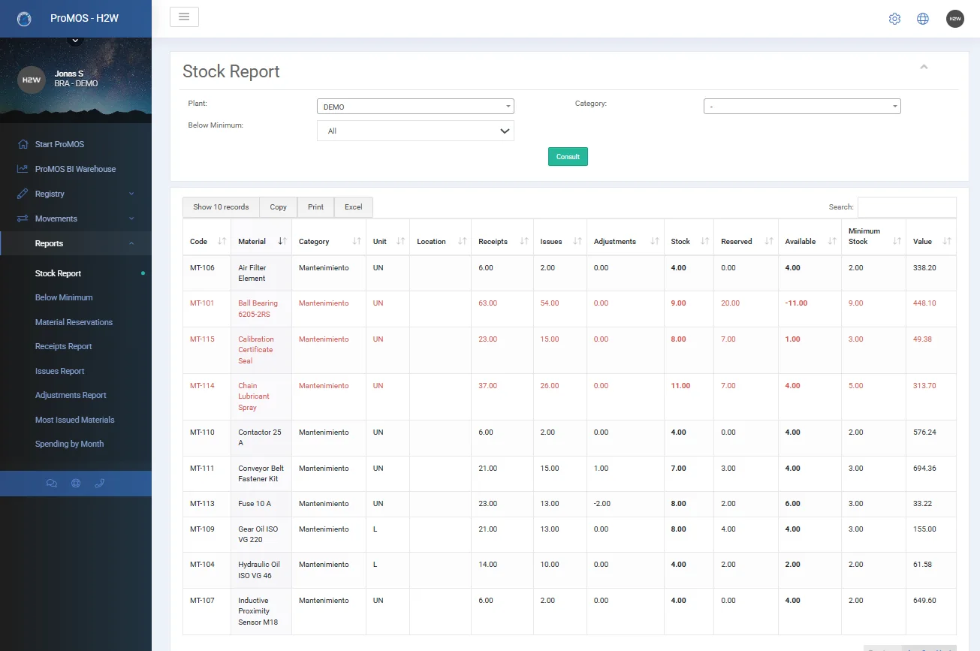Open the Plant dropdown showing DEMO

point(415,107)
